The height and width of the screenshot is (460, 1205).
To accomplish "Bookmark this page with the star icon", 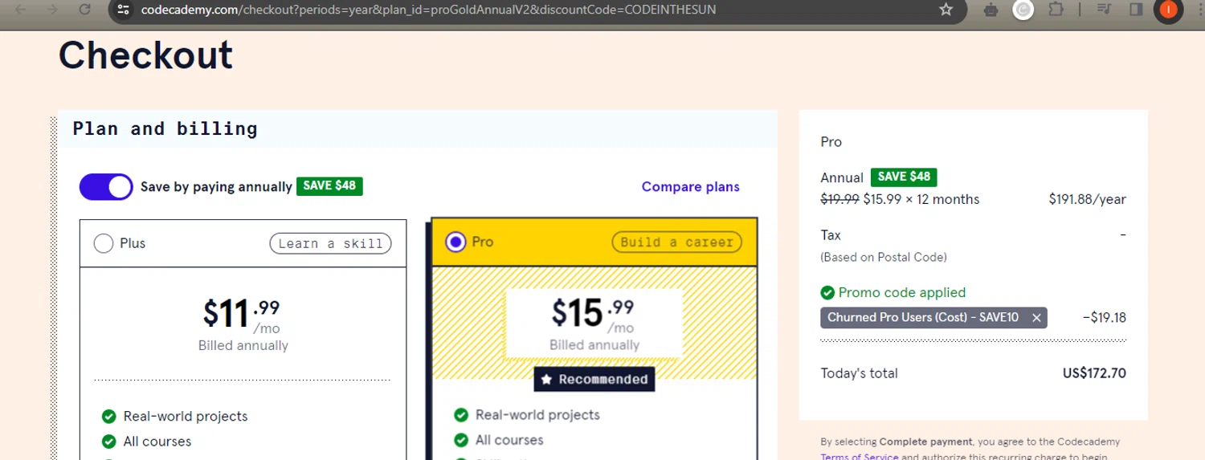I will tap(946, 10).
